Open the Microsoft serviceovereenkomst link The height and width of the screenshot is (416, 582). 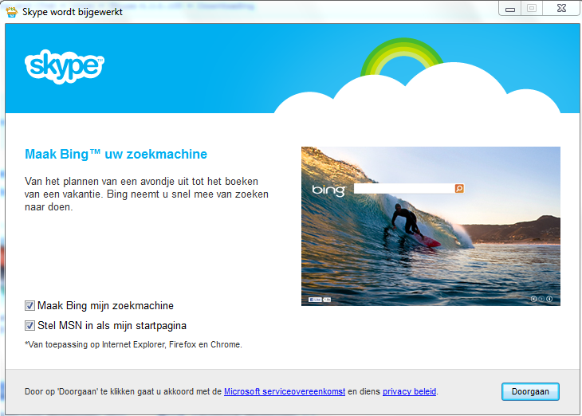coord(285,391)
